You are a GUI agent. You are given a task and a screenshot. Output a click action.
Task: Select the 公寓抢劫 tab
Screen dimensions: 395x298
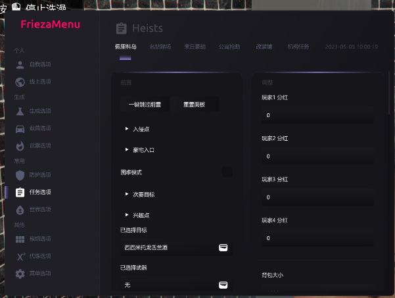[x=229, y=47]
